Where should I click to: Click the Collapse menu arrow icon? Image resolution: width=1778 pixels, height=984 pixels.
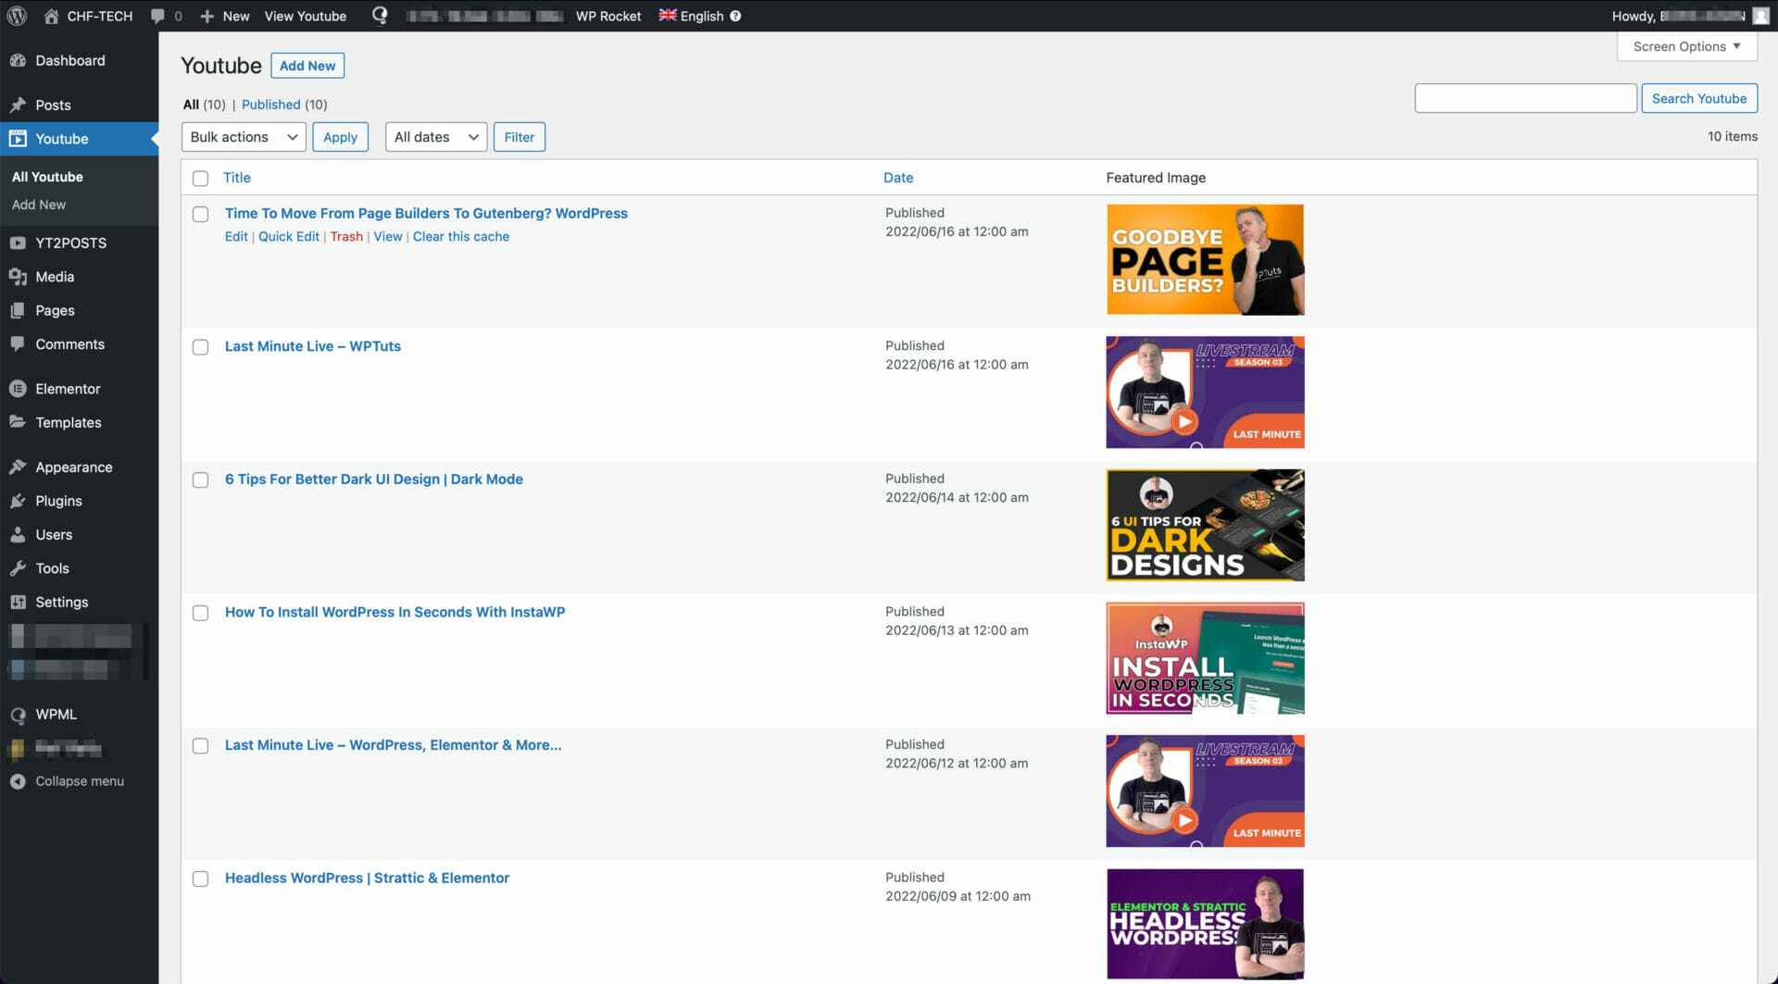pos(18,781)
